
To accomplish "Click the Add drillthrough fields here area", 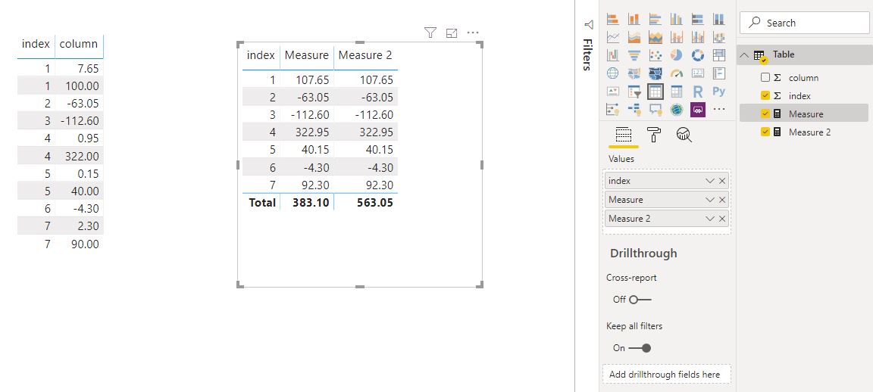I will coord(666,374).
